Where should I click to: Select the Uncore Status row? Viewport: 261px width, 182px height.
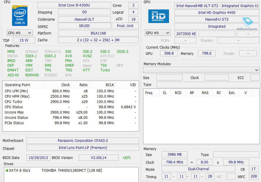[70, 118]
